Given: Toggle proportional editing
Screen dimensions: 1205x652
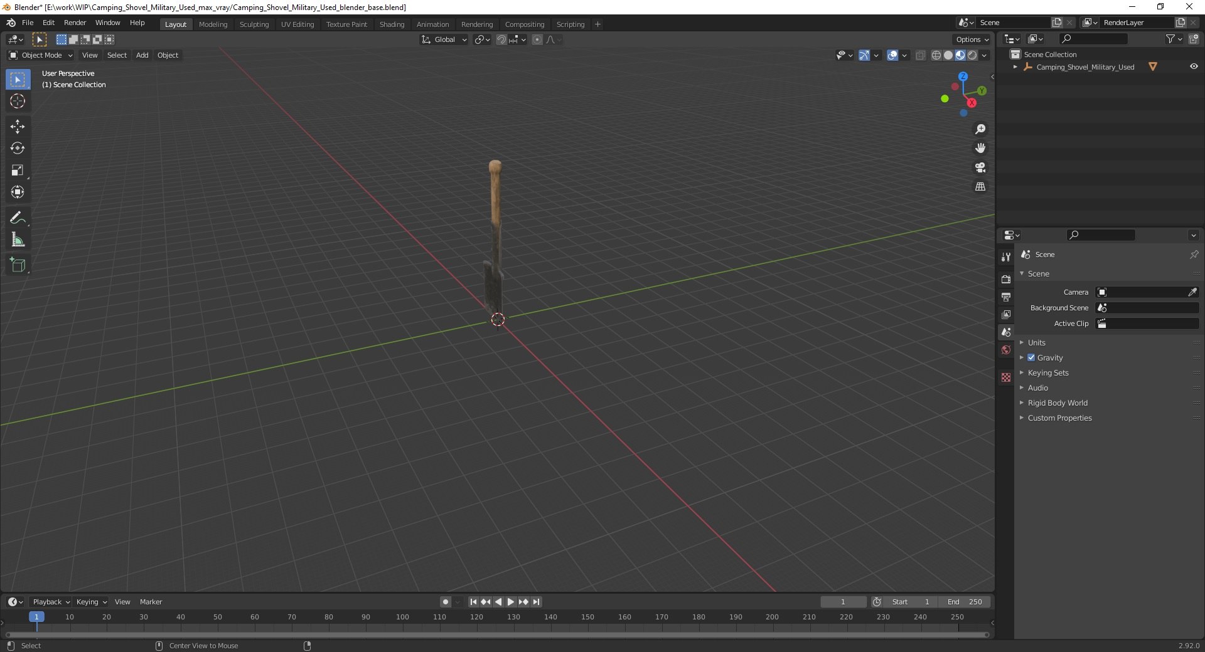Looking at the screenshot, I should pyautogui.click(x=537, y=39).
